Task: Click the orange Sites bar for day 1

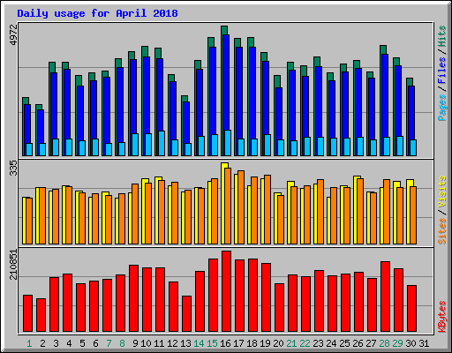Action: coord(29,221)
